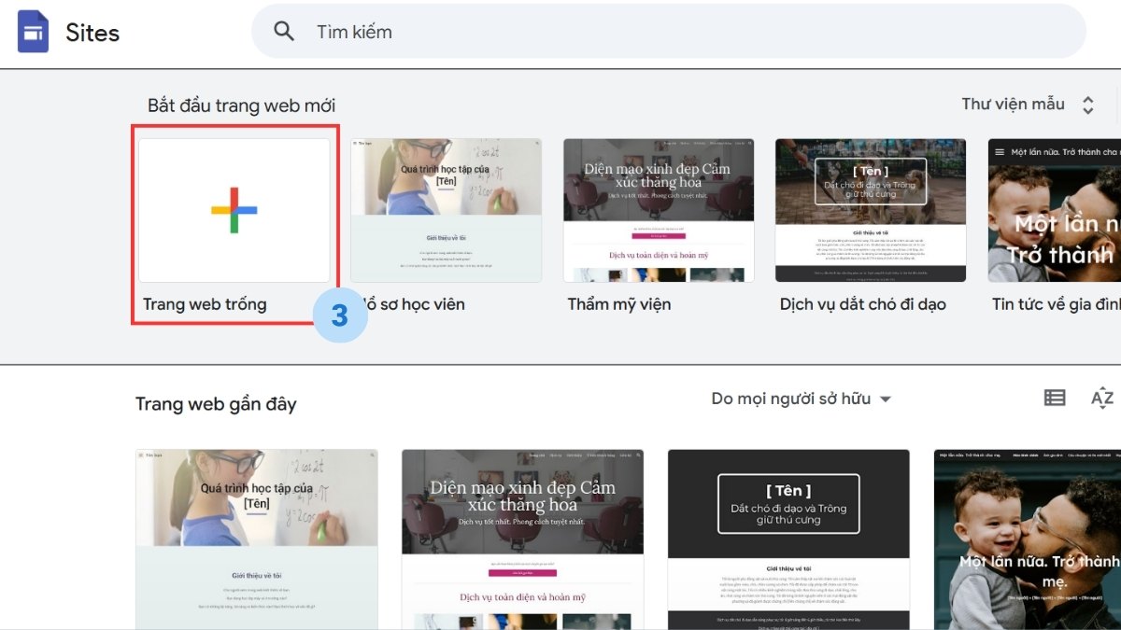Open recent site Diện mạo xinh đẹp

[x=523, y=539]
